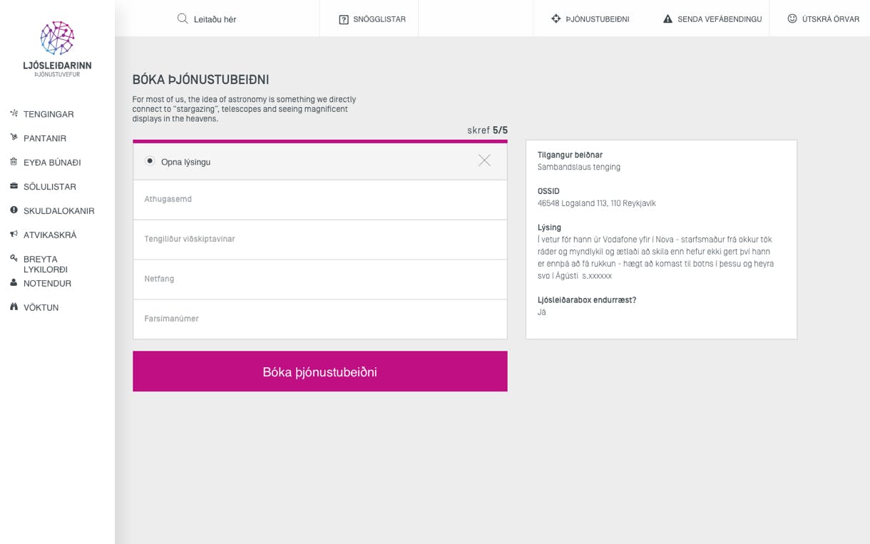Click the Notendur user icon

pyautogui.click(x=14, y=282)
